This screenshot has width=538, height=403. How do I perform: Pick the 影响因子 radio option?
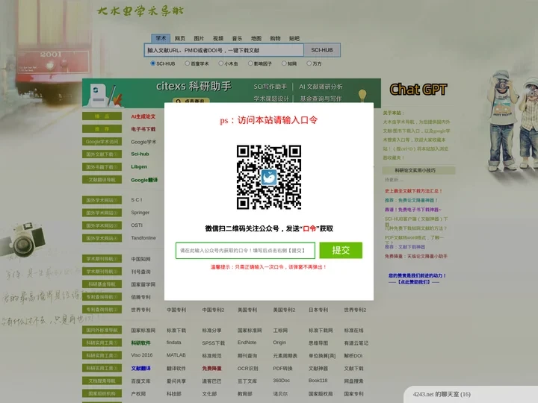point(250,63)
